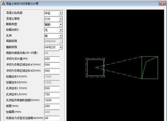Screen dimensions: 167x121
Task: Click the disabled 弯筋级别 dropdown showing HRB400
Action: [53, 41]
